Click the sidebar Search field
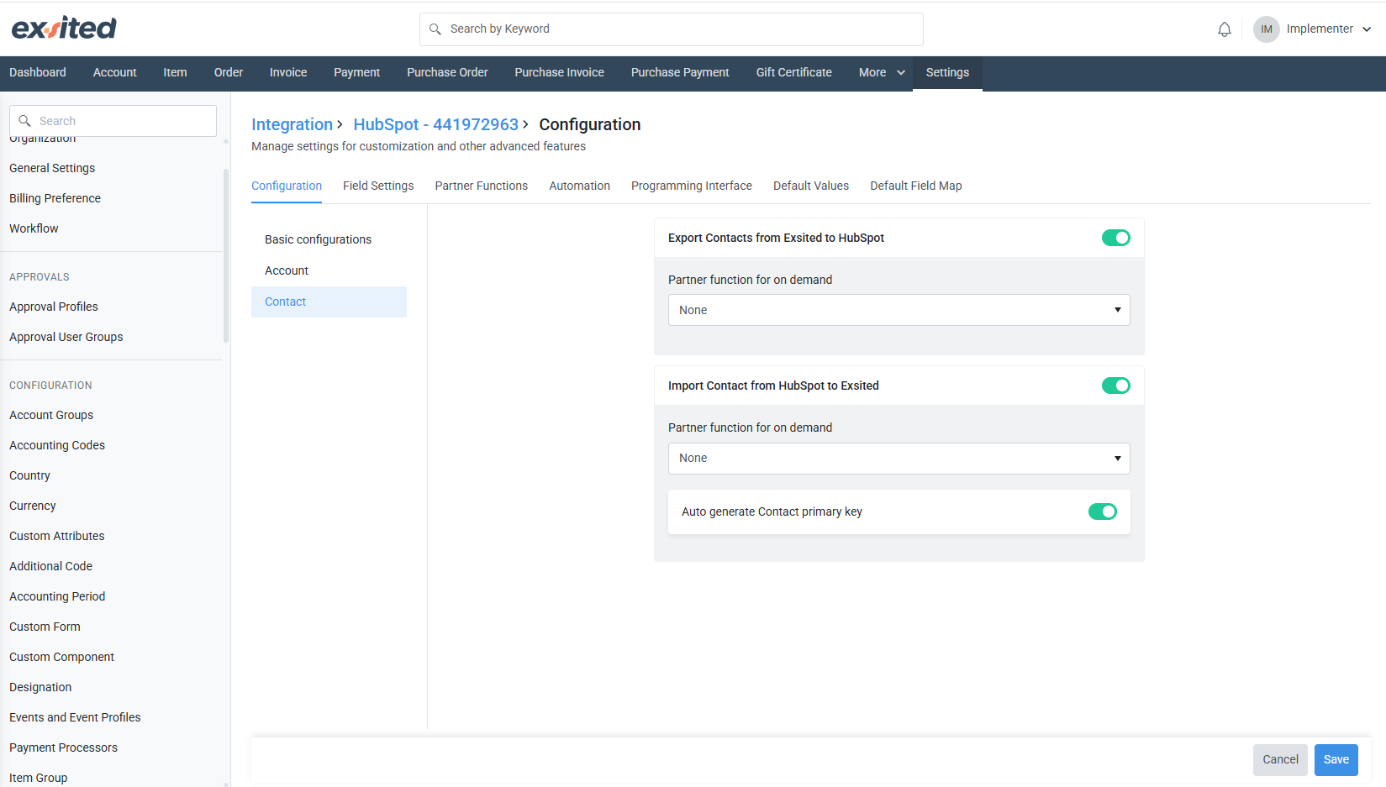Viewport: 1386px width, 787px height. [113, 121]
